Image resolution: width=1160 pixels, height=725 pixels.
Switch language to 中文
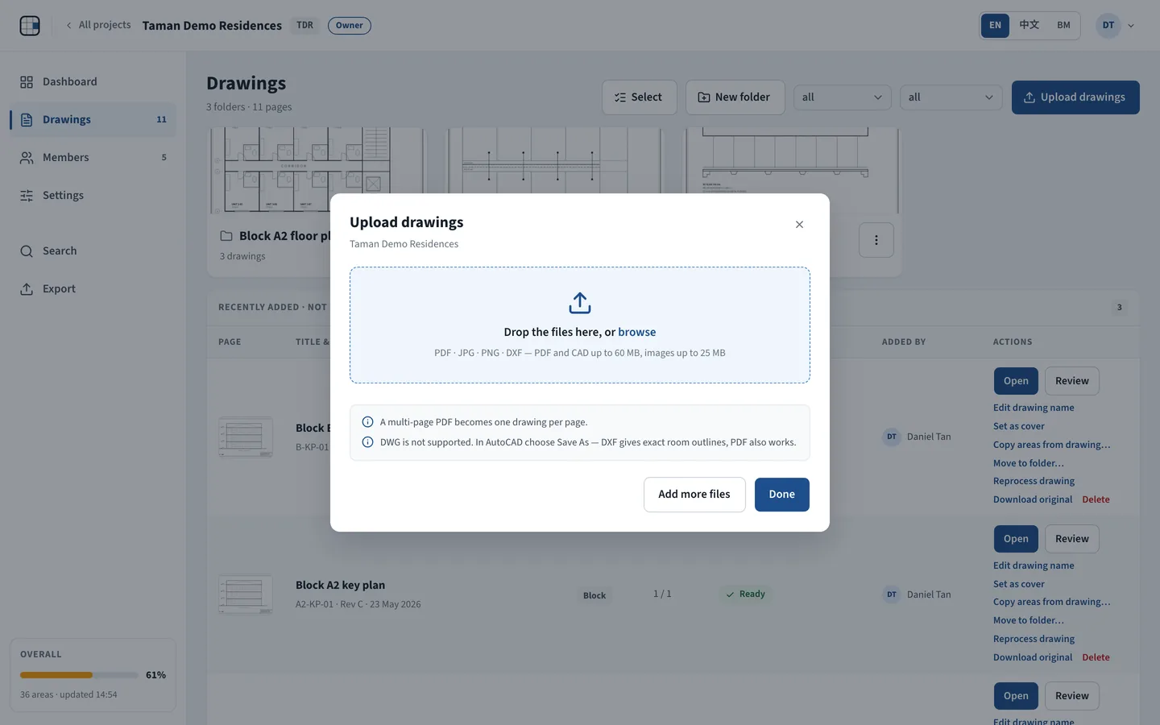tap(1029, 25)
